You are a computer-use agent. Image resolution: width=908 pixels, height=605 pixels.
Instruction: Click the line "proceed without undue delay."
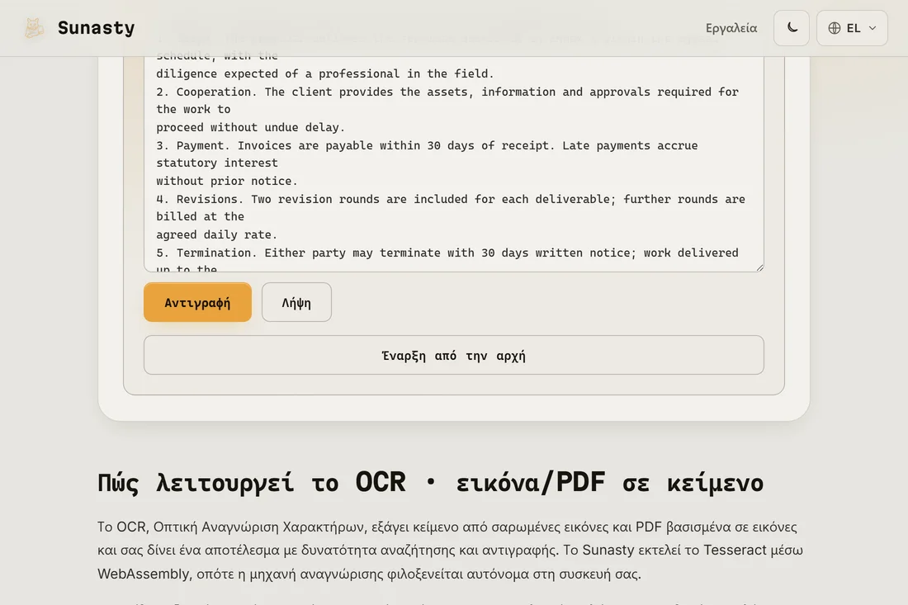point(250,127)
